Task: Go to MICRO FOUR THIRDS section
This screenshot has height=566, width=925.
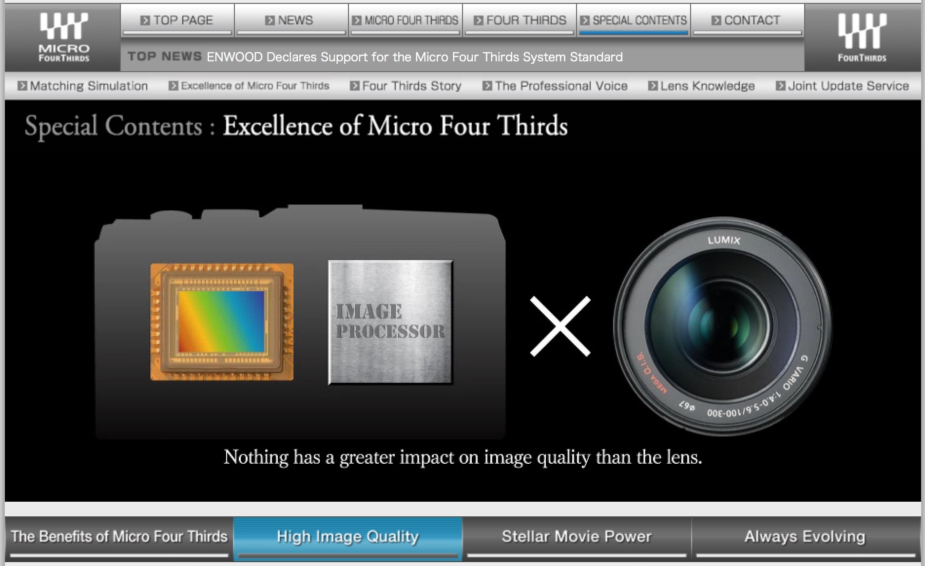Action: 405,20
